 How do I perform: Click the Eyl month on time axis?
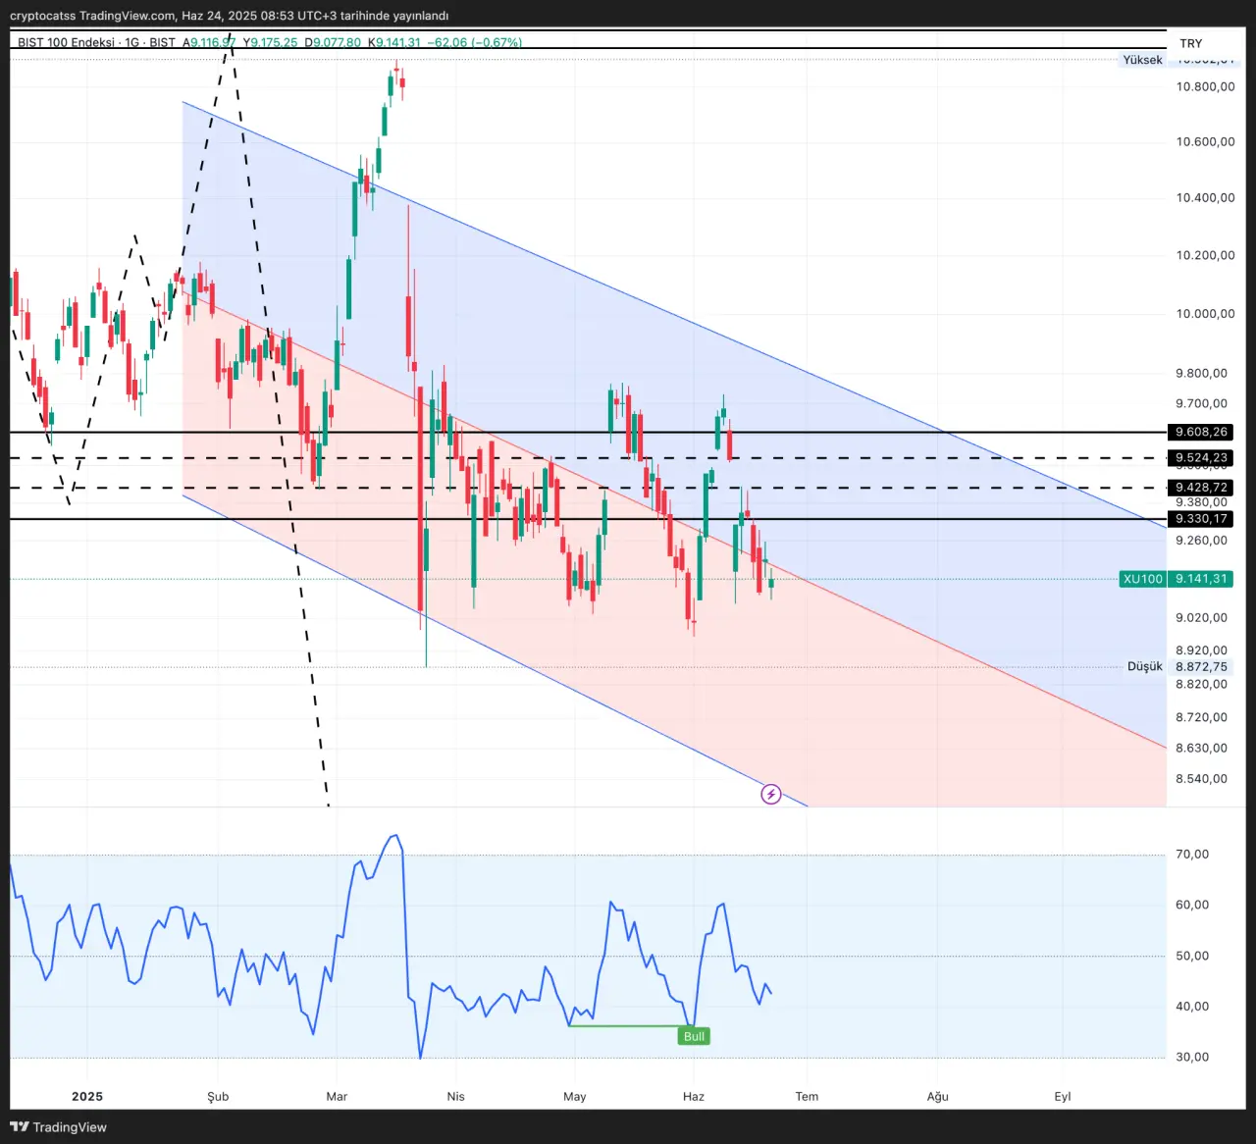point(1063,1096)
